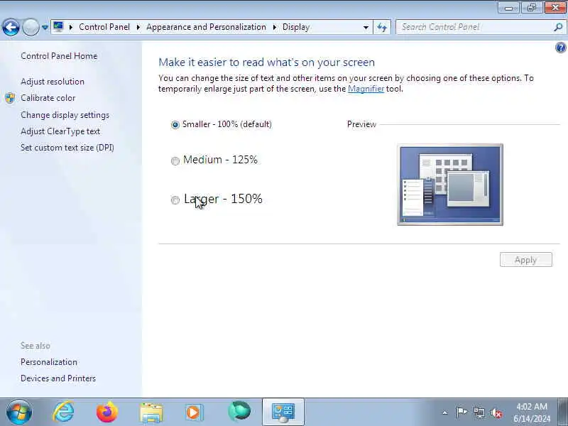Open the Magnifier tool link

366,89
